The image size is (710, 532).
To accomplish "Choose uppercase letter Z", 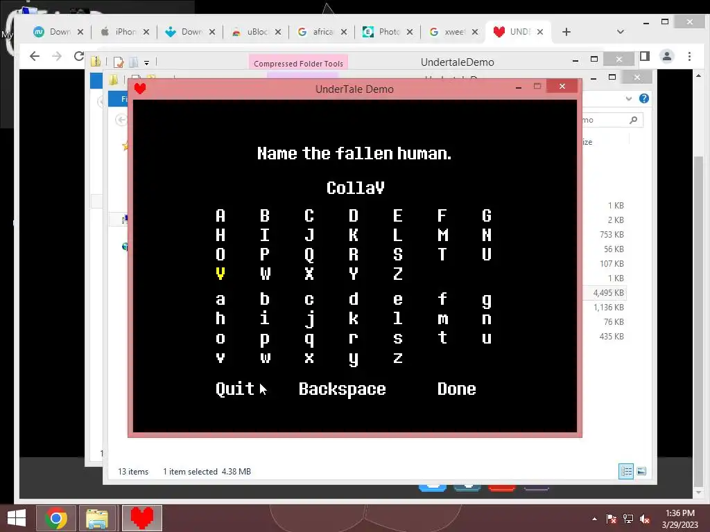I will (398, 274).
